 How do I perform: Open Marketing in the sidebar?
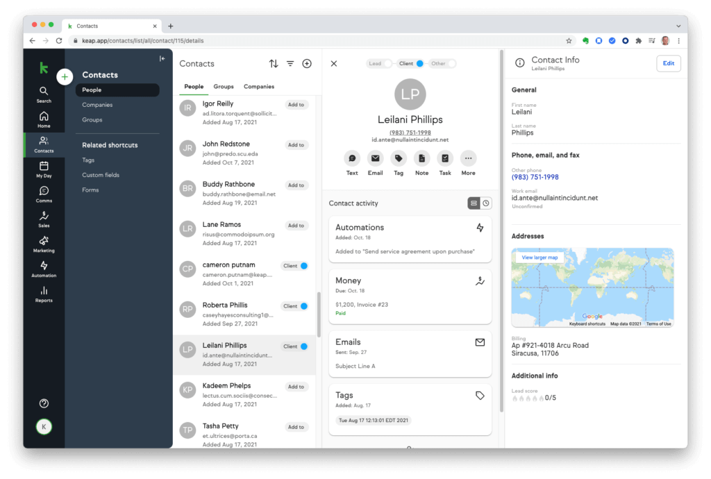point(44,244)
